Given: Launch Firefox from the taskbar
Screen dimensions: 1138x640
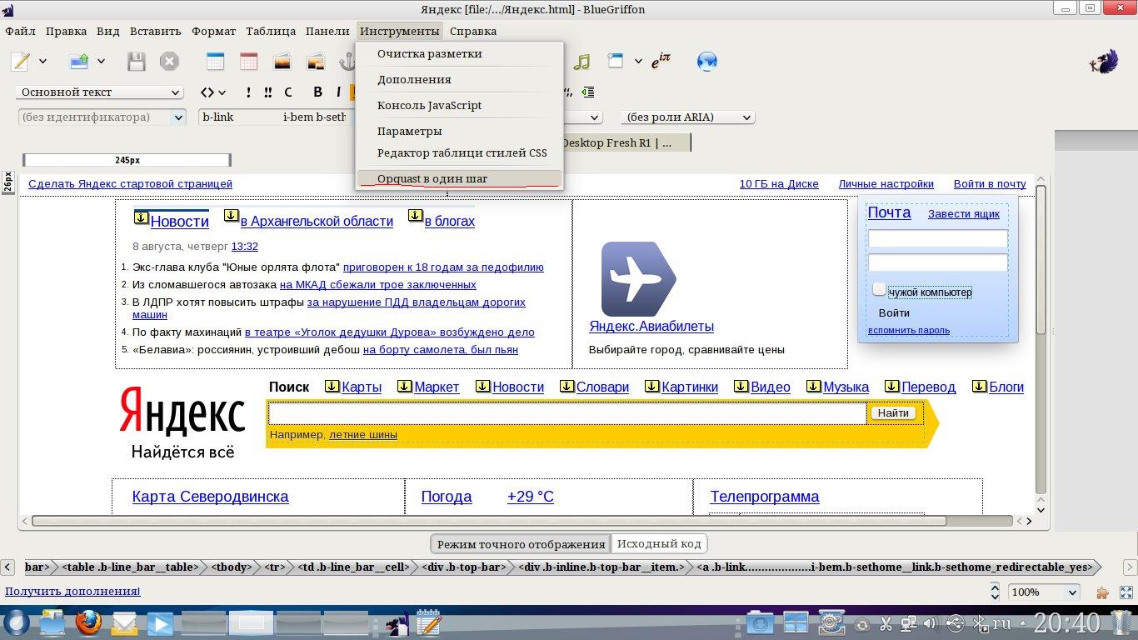Looking at the screenshot, I should pos(88,622).
